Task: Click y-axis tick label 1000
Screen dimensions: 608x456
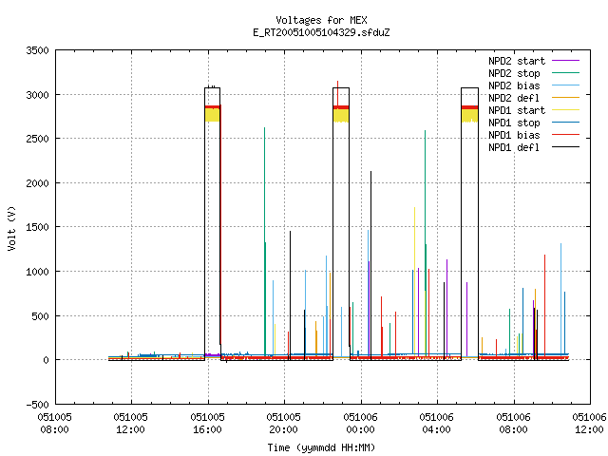Action: [x=37, y=272]
